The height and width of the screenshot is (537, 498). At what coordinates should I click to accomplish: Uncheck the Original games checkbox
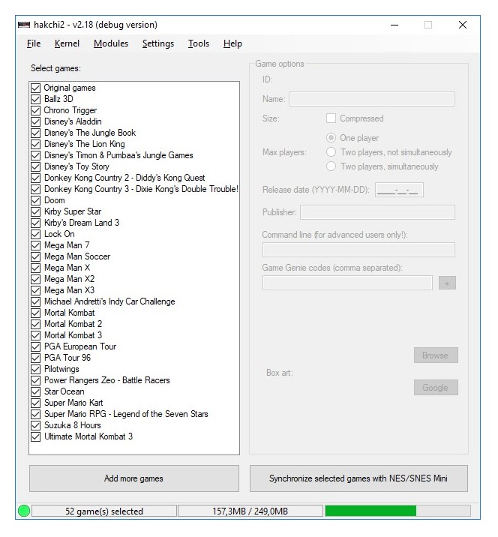click(35, 88)
